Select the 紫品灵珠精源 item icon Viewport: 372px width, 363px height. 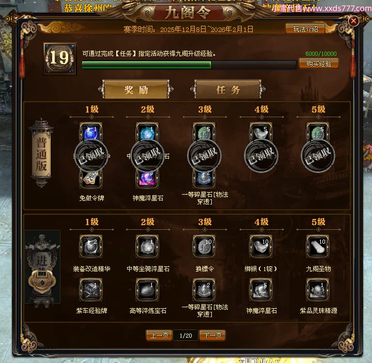pyautogui.click(x=318, y=290)
